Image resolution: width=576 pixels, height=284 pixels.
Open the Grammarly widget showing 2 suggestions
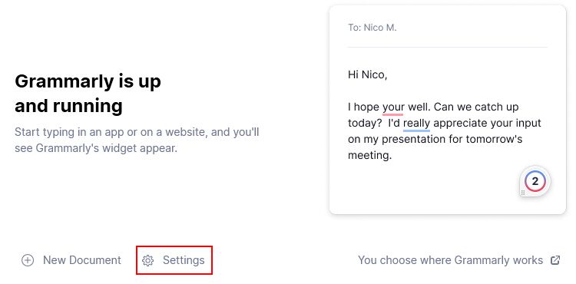click(x=535, y=181)
